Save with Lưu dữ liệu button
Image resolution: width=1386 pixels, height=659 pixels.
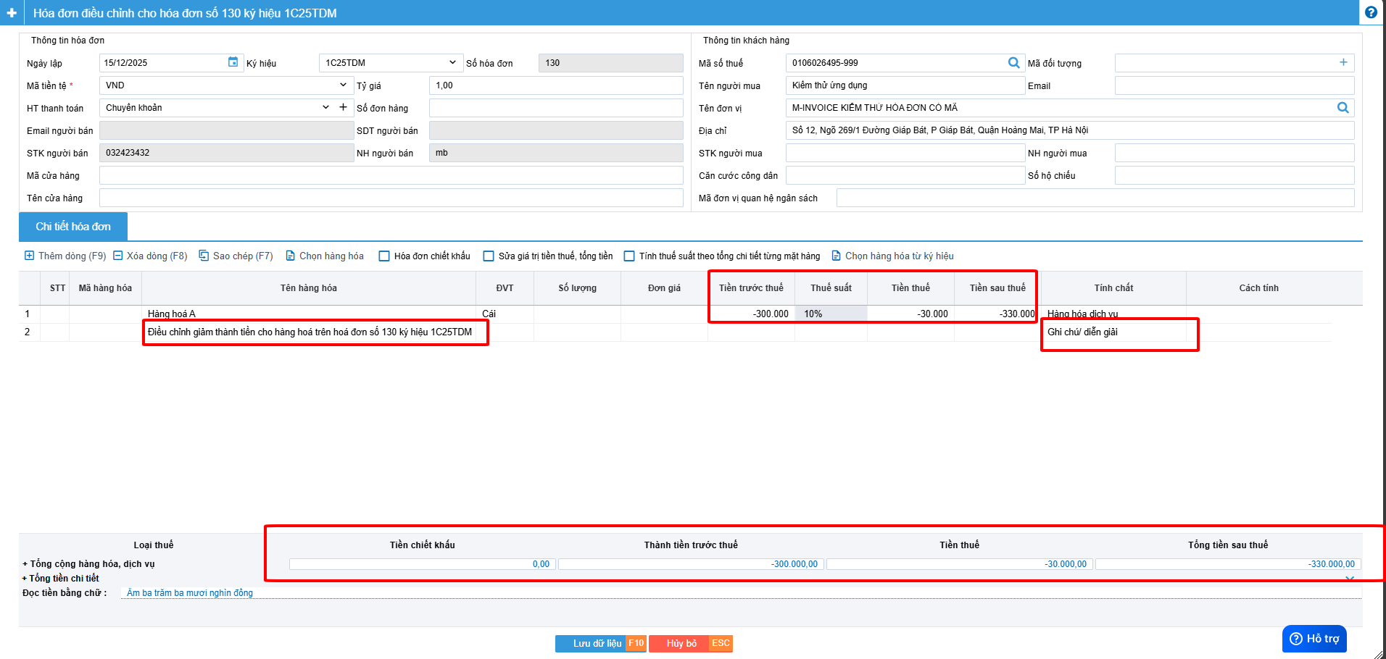597,644
